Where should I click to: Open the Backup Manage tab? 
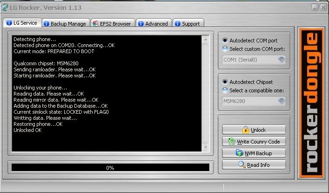click(x=66, y=24)
